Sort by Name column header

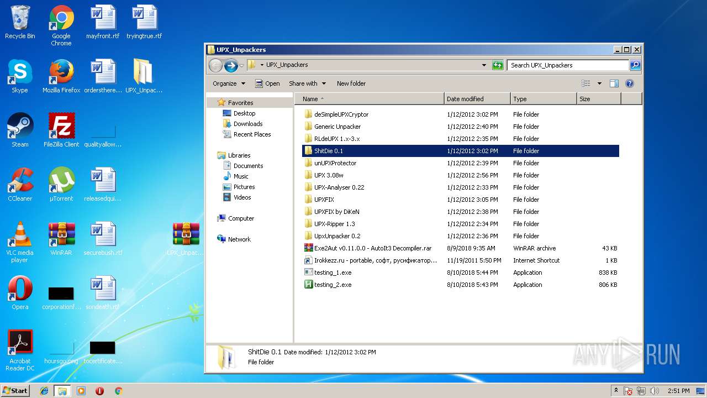tap(370, 99)
